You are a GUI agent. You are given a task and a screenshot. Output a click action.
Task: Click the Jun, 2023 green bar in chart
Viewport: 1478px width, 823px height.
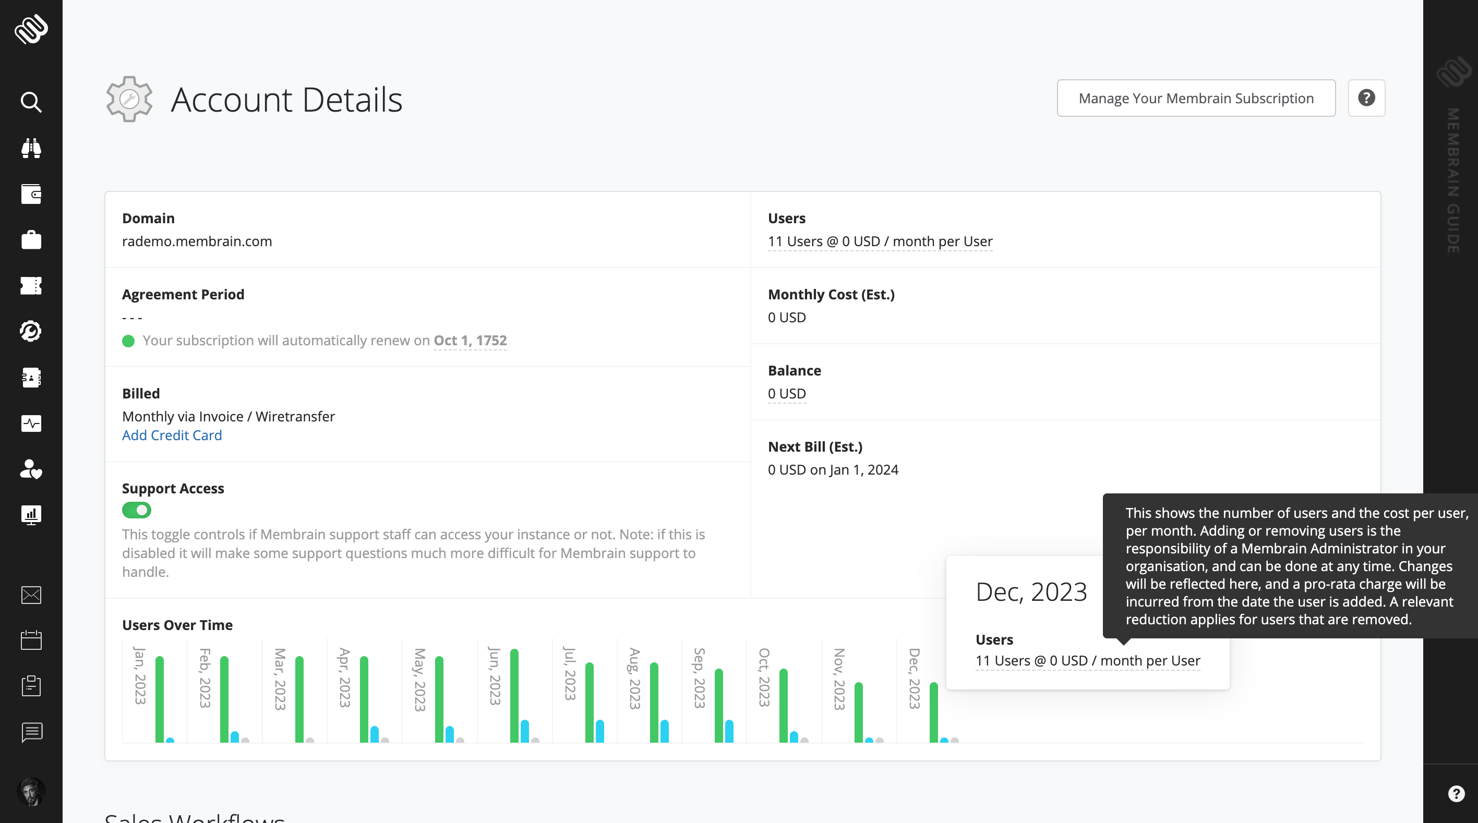[x=514, y=696]
